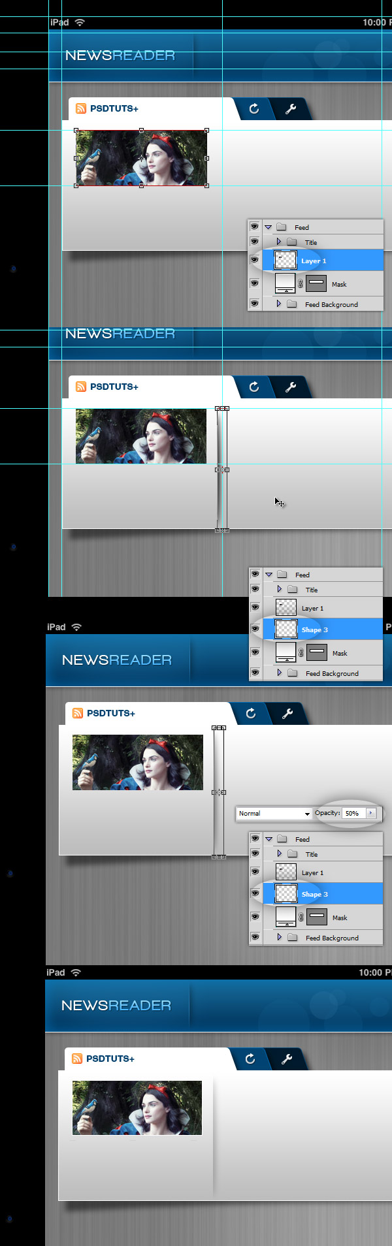392x1246 pixels.
Task: Click Feed folder icon in panel below Opacity field
Action: 282,839
